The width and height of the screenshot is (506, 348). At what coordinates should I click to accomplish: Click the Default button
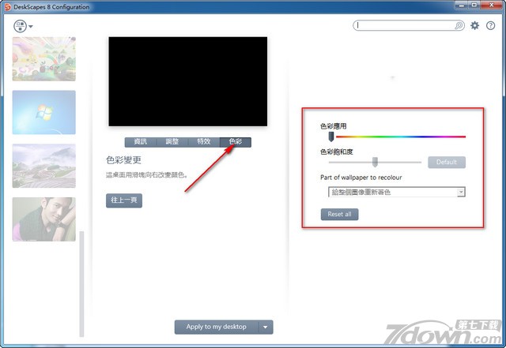pos(447,162)
